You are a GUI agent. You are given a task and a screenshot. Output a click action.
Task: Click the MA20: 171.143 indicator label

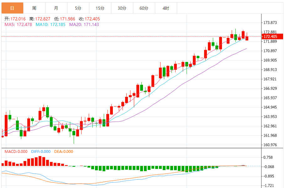click(84, 24)
